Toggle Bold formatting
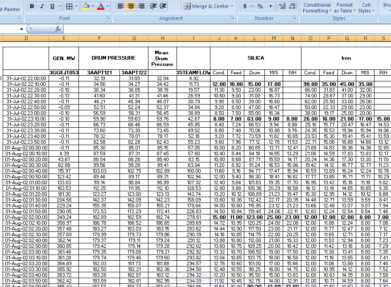Viewport: 391px width, 287px height. coord(32,6)
